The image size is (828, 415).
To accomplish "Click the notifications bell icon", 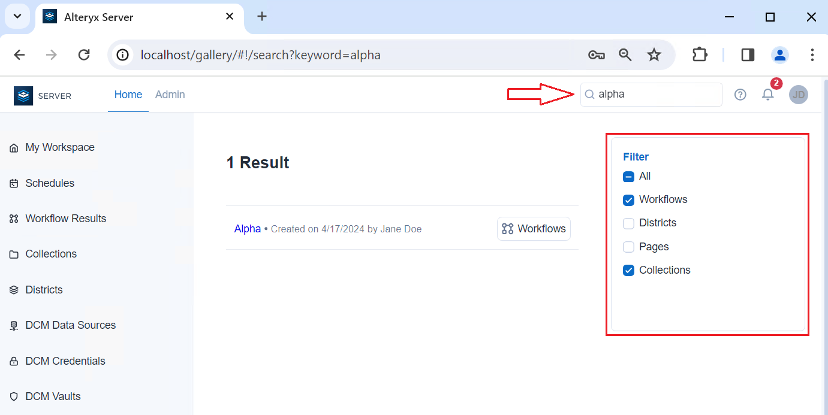I will [768, 95].
